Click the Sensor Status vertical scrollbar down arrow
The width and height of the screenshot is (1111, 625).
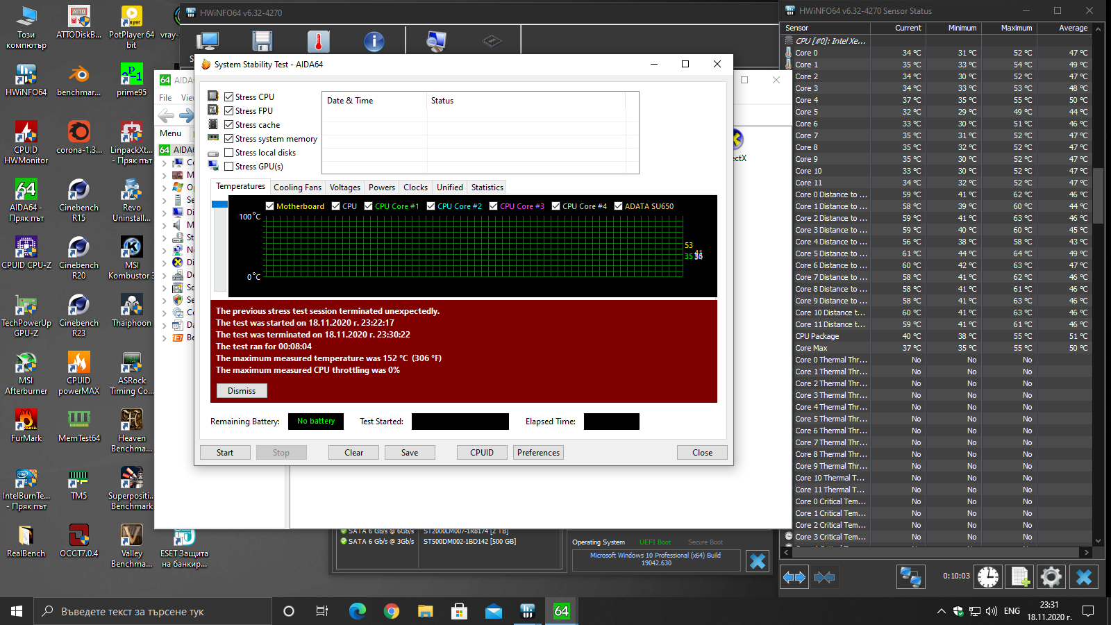coord(1098,541)
